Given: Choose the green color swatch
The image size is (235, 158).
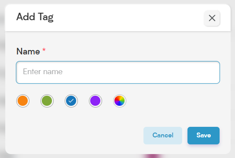Looking at the screenshot, I should [x=47, y=101].
